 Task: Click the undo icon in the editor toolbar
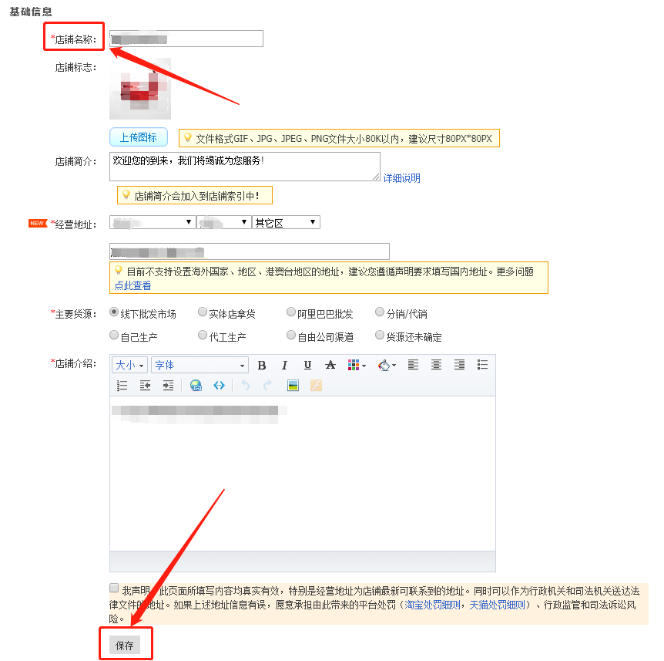(244, 385)
